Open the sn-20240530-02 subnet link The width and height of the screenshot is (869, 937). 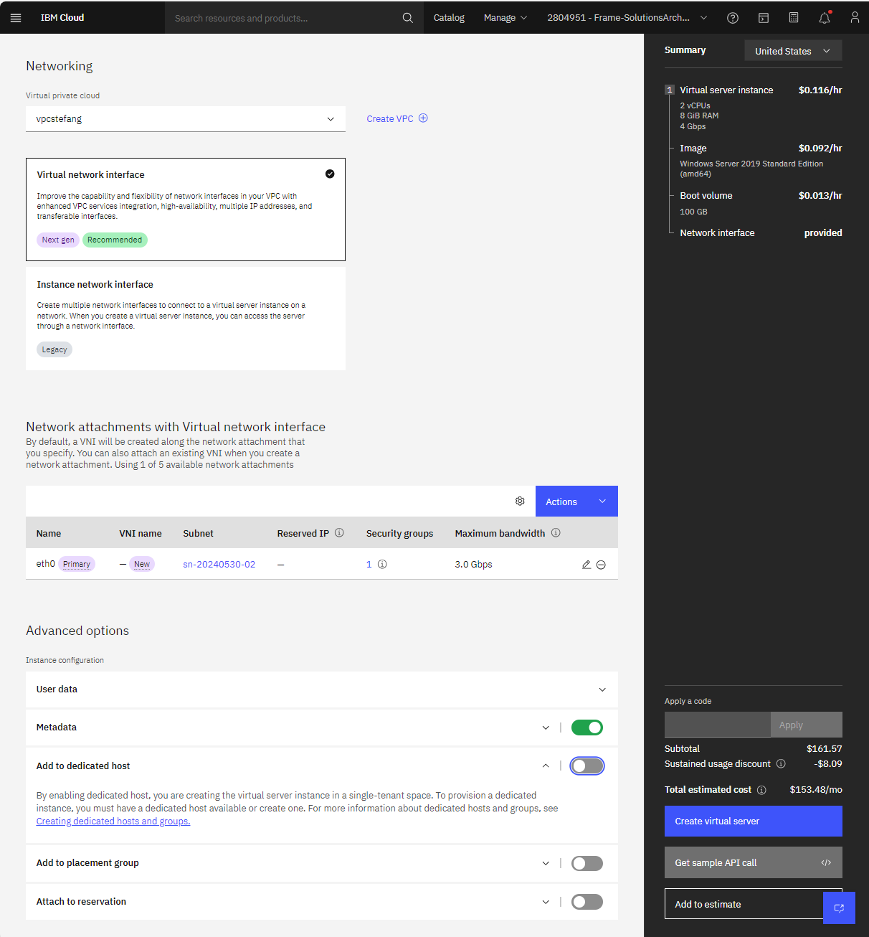[219, 564]
